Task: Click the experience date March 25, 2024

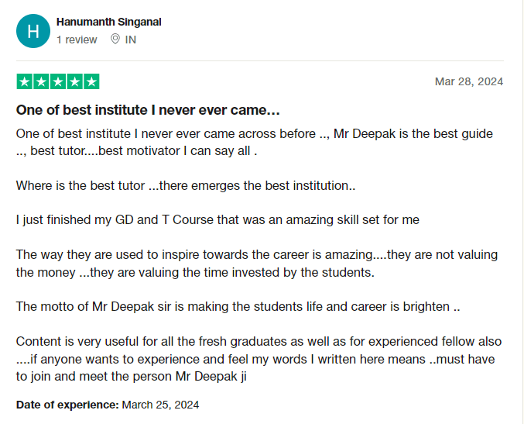Action: click(160, 405)
